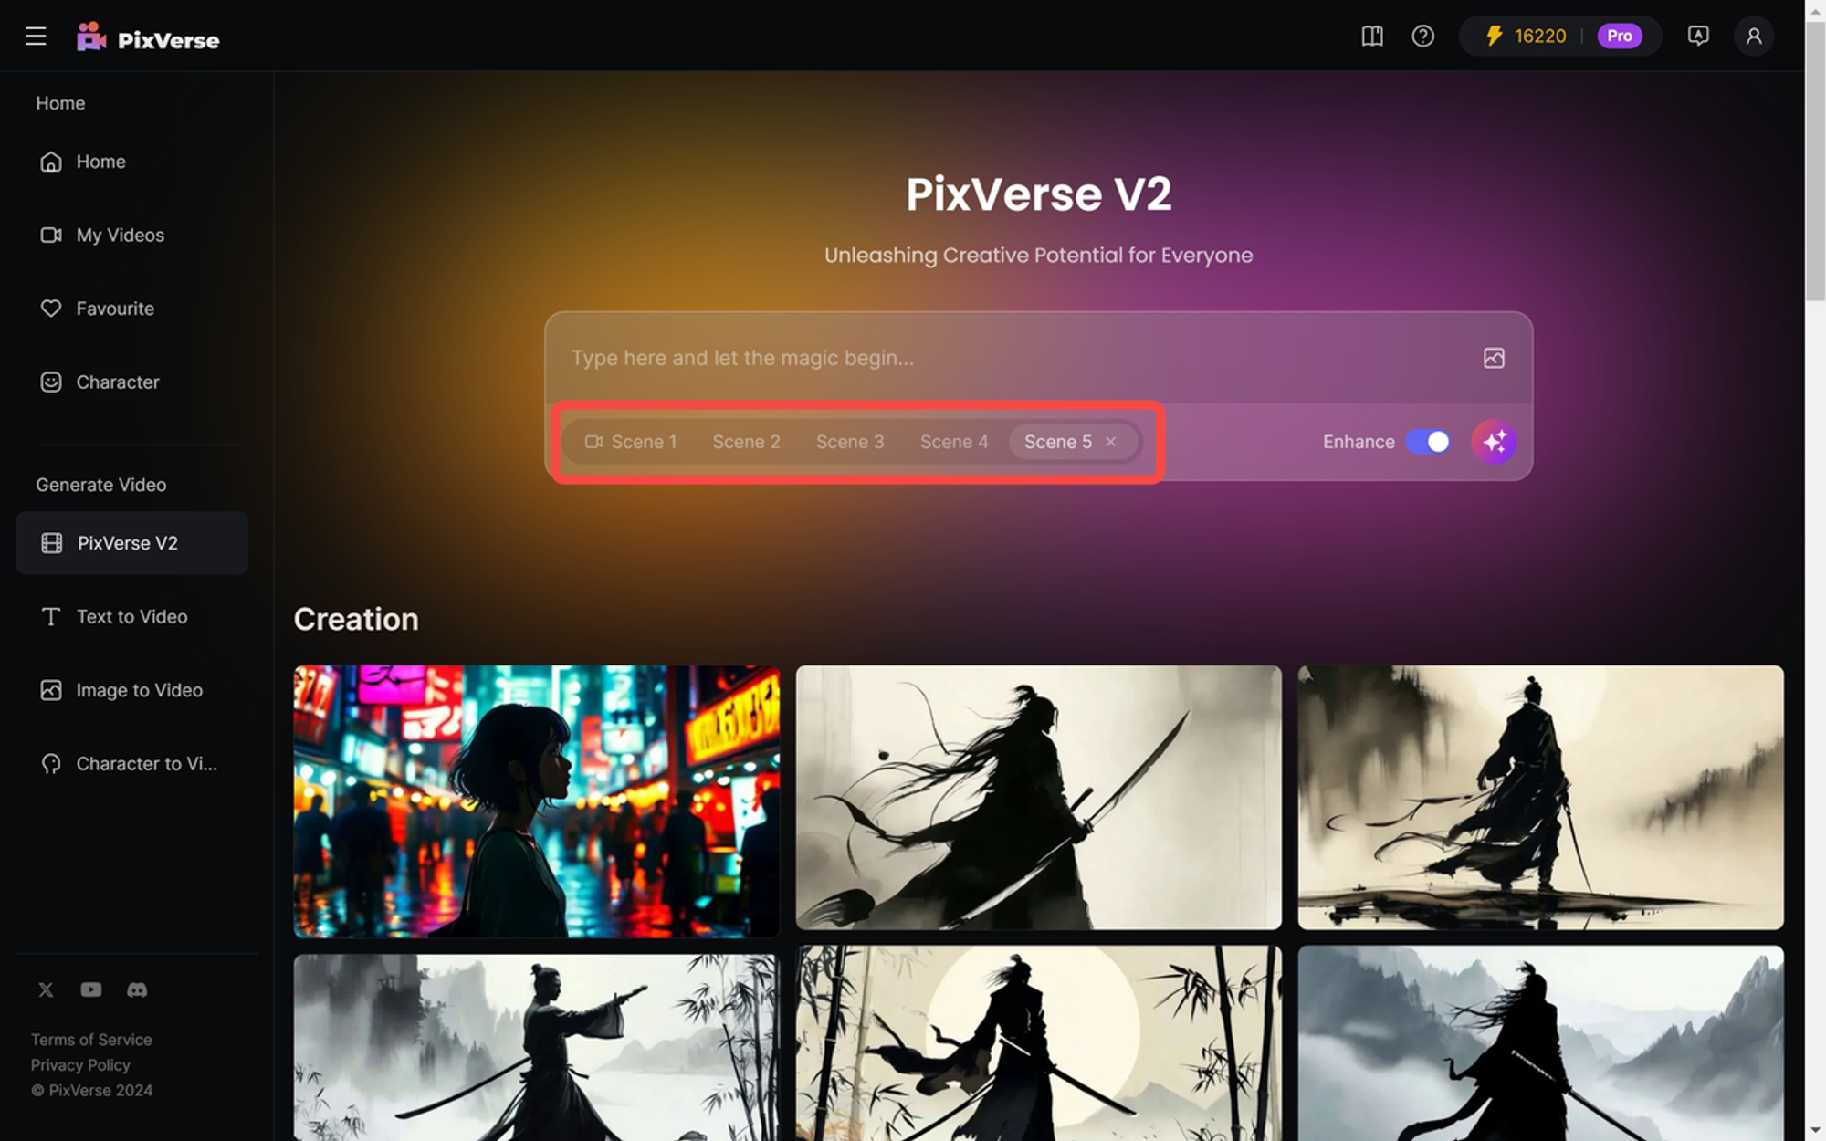The height and width of the screenshot is (1141, 1826).
Task: Click the page scrollbar thumb
Action: (1815, 161)
